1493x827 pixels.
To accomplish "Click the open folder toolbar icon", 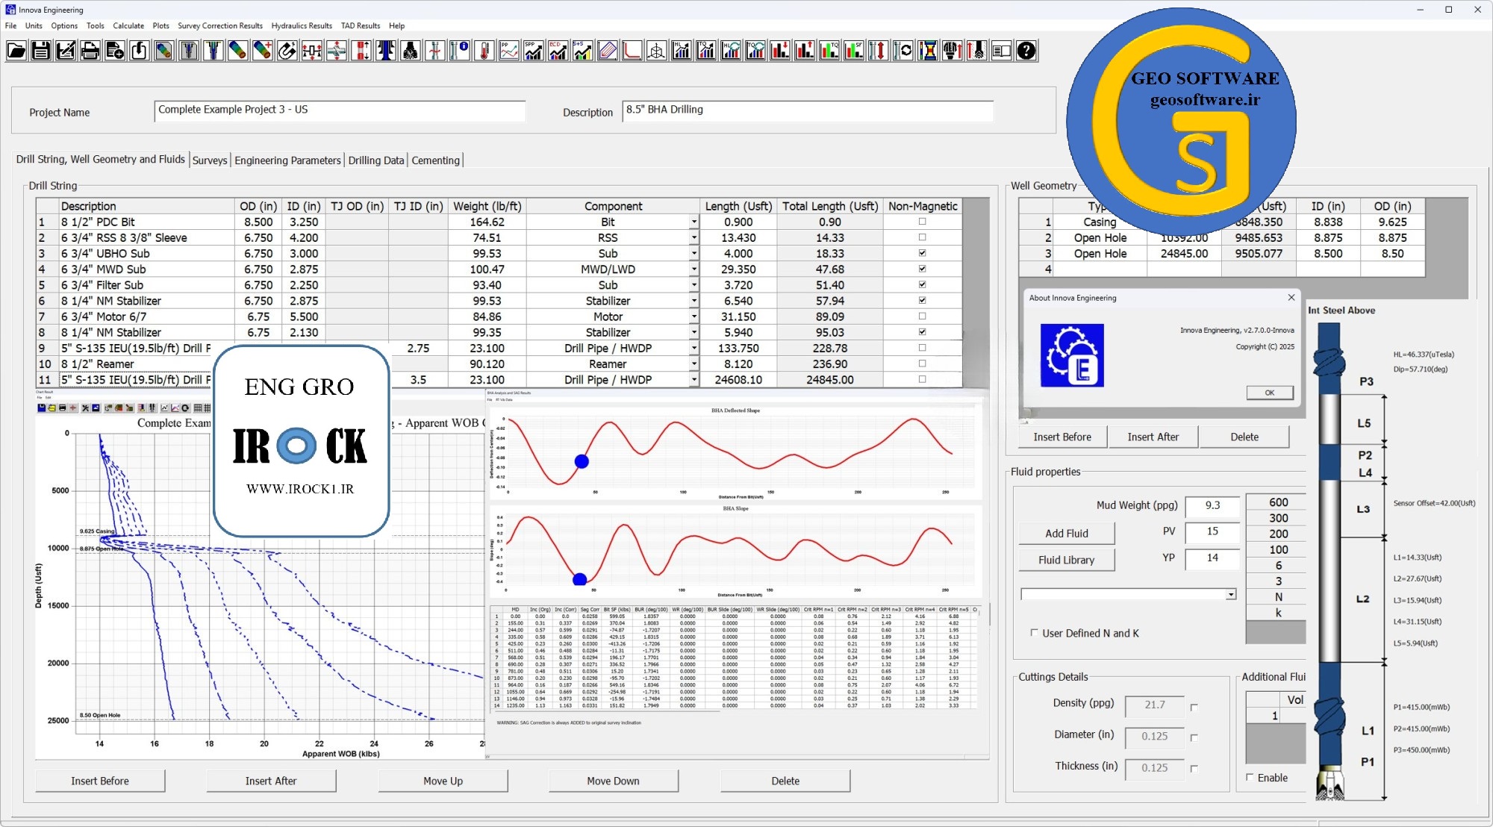I will (16, 51).
